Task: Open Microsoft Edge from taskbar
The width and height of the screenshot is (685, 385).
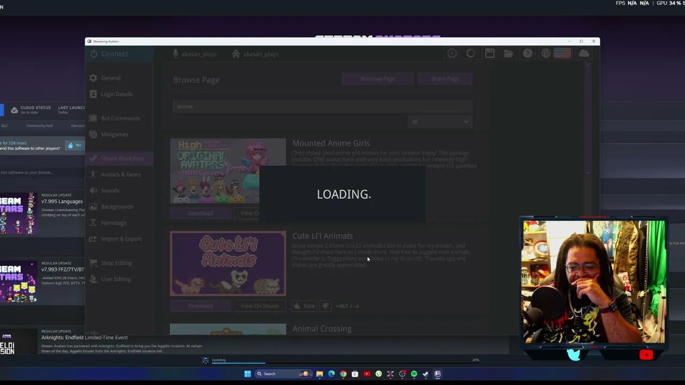Action: tap(331, 374)
